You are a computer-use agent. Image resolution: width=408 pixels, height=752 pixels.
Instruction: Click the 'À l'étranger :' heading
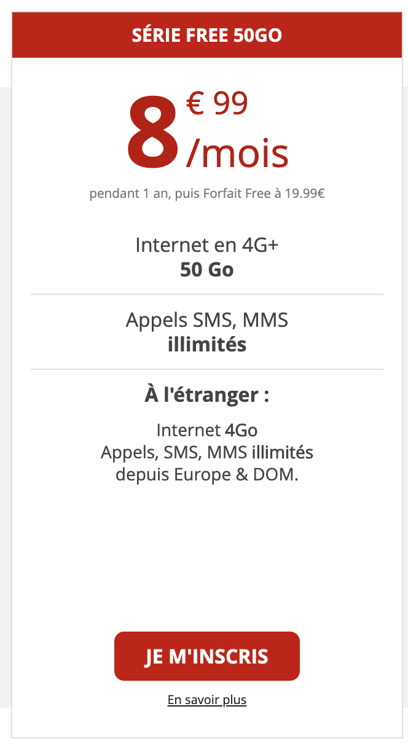click(206, 394)
